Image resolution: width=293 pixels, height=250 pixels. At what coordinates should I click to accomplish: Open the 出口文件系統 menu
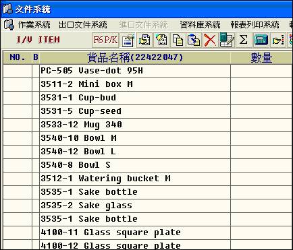[83, 25]
